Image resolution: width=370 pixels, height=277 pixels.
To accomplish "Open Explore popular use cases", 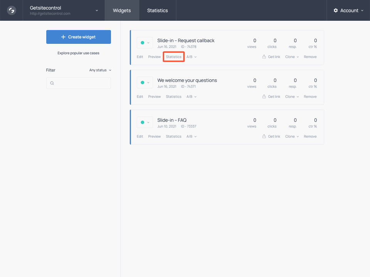I will point(78,53).
